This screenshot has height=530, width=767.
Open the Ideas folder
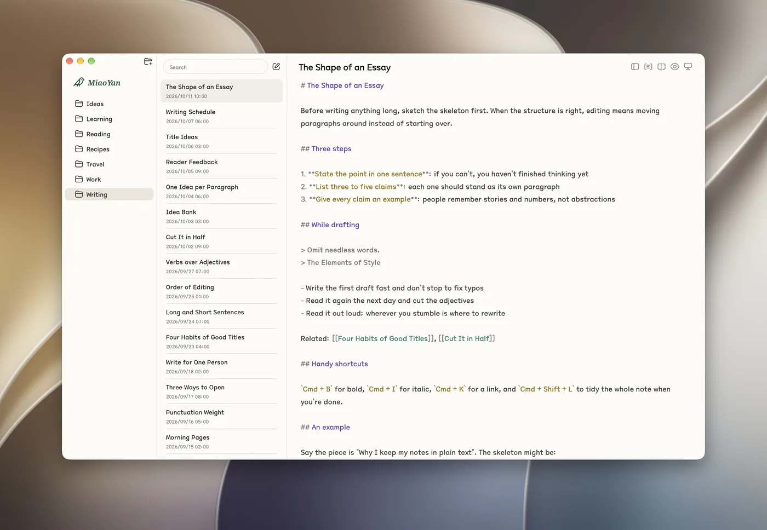[109, 103]
